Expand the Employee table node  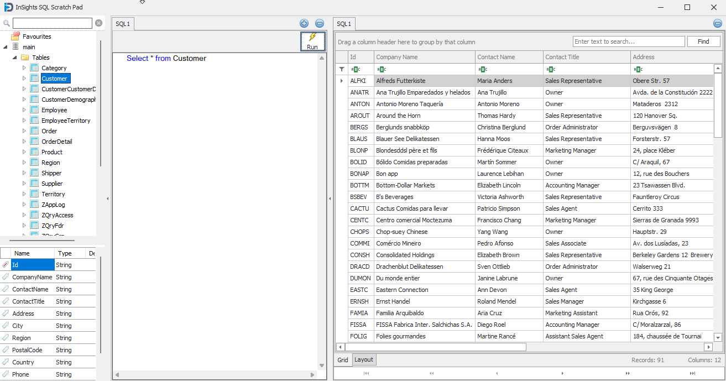tap(24, 110)
